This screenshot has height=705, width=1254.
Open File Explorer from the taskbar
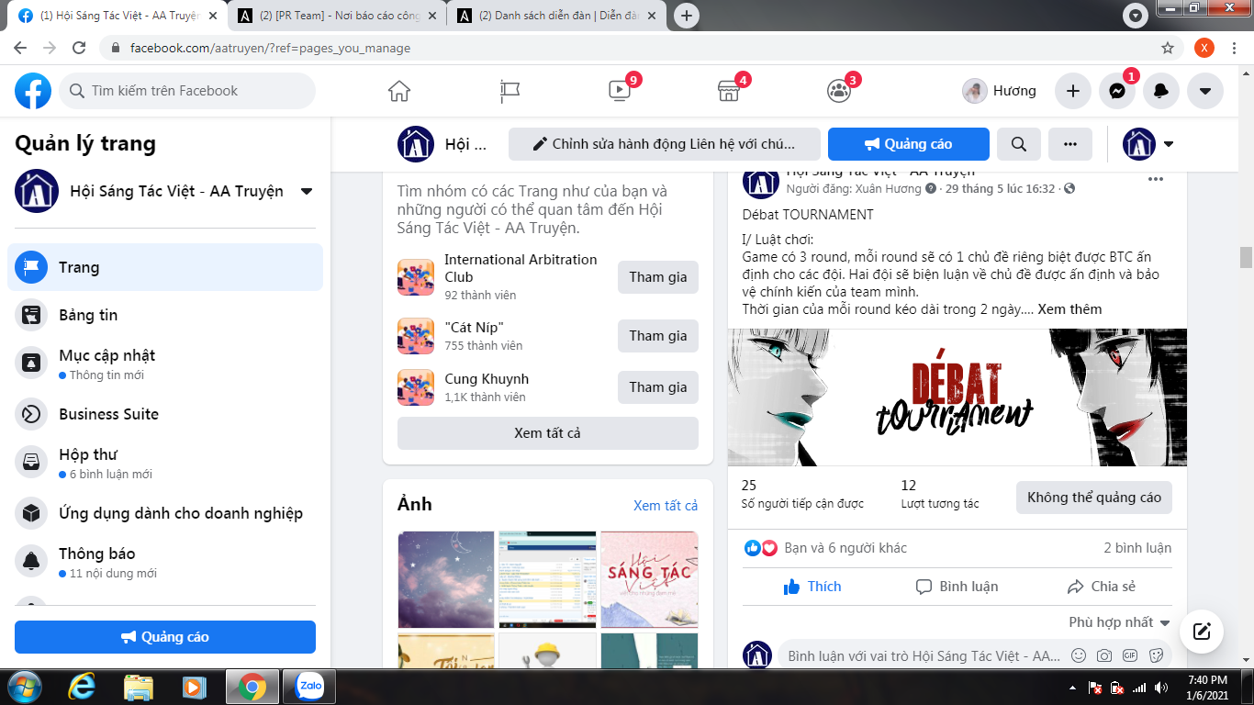tap(139, 687)
